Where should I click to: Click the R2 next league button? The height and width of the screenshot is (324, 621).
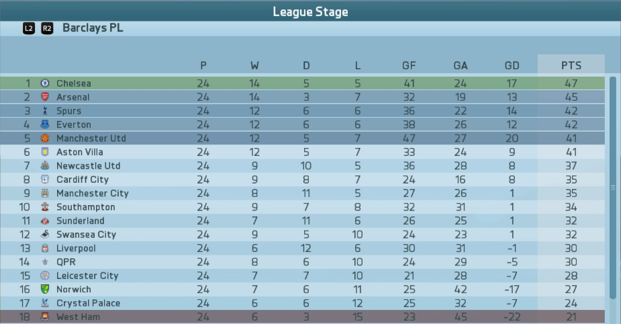47,28
